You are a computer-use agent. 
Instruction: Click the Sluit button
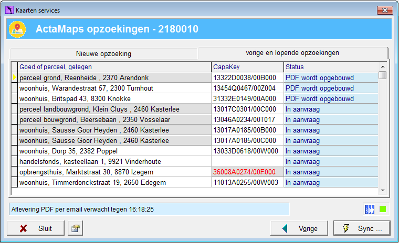[36, 228]
